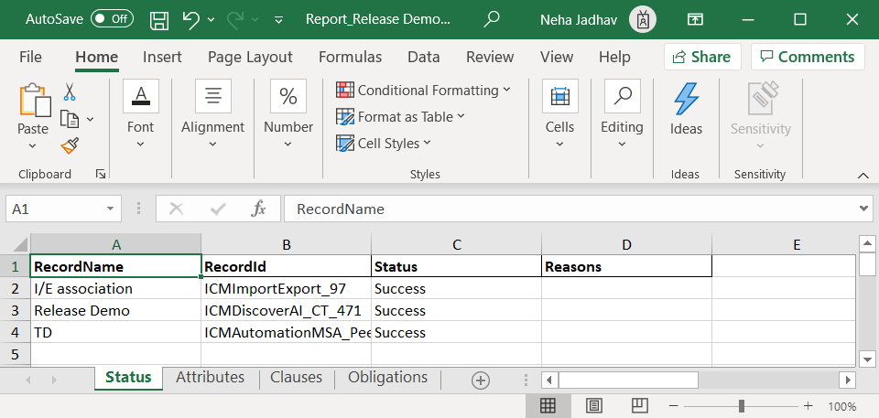Switch to the Obligations sheet tab
The image size is (879, 418).
(387, 378)
